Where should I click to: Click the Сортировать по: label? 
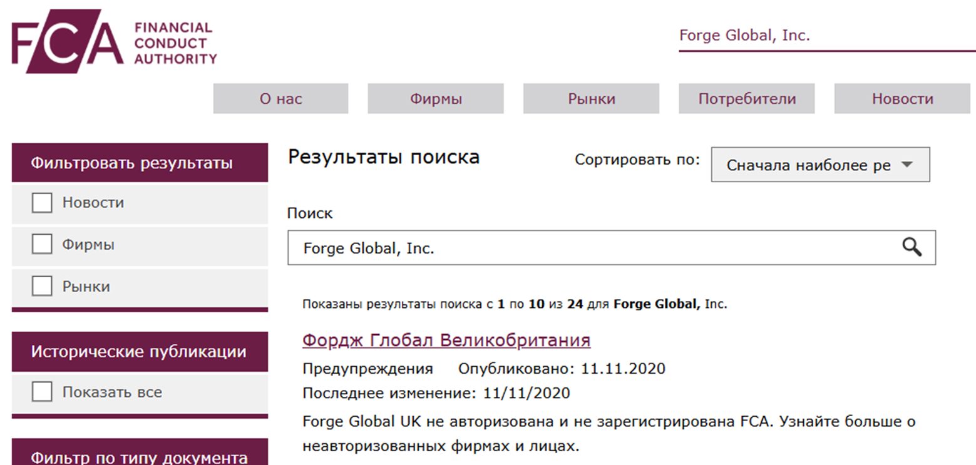[637, 160]
